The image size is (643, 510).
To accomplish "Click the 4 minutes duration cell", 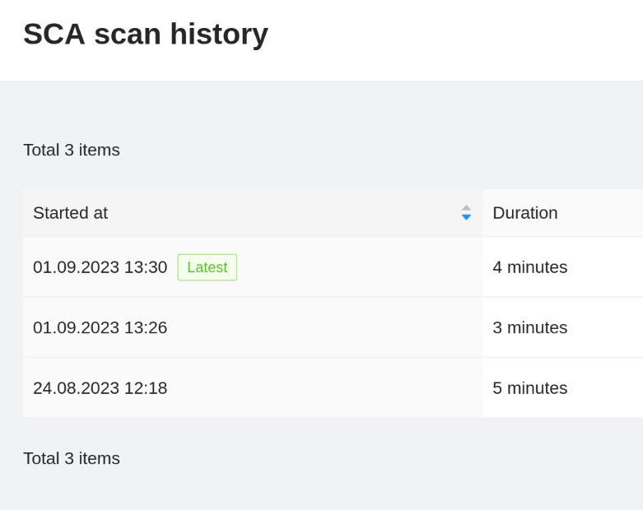I will point(529,267).
